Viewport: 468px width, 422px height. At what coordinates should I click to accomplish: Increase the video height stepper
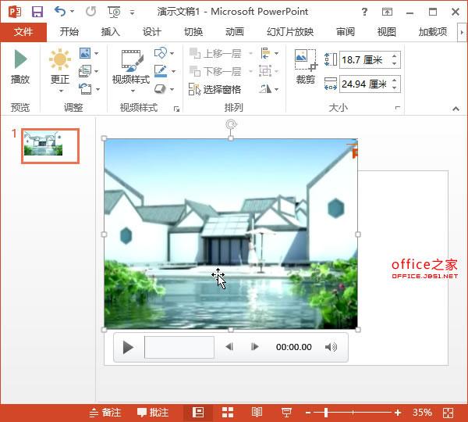click(x=395, y=56)
